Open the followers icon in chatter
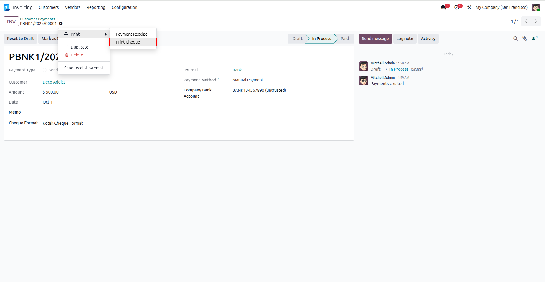The height and width of the screenshot is (282, 545). point(534,38)
